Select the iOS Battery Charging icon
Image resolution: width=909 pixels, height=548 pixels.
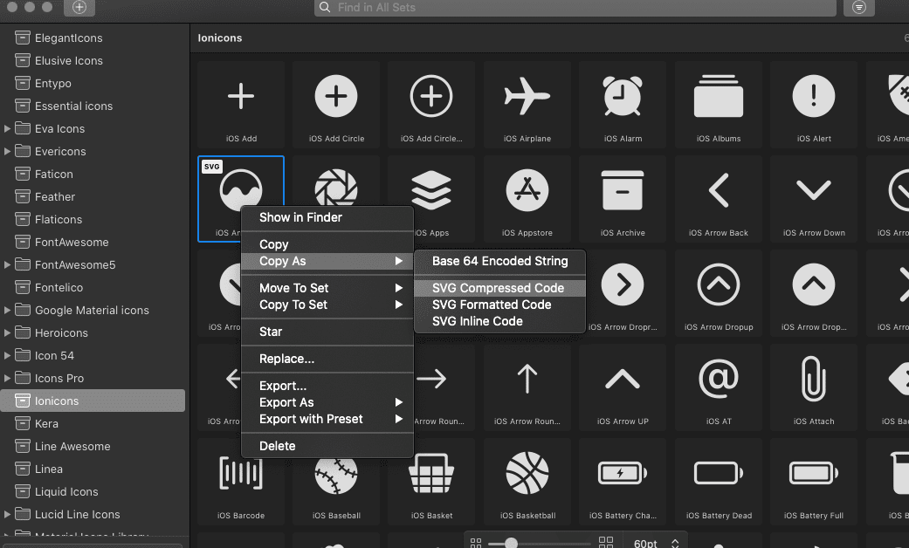coord(623,482)
